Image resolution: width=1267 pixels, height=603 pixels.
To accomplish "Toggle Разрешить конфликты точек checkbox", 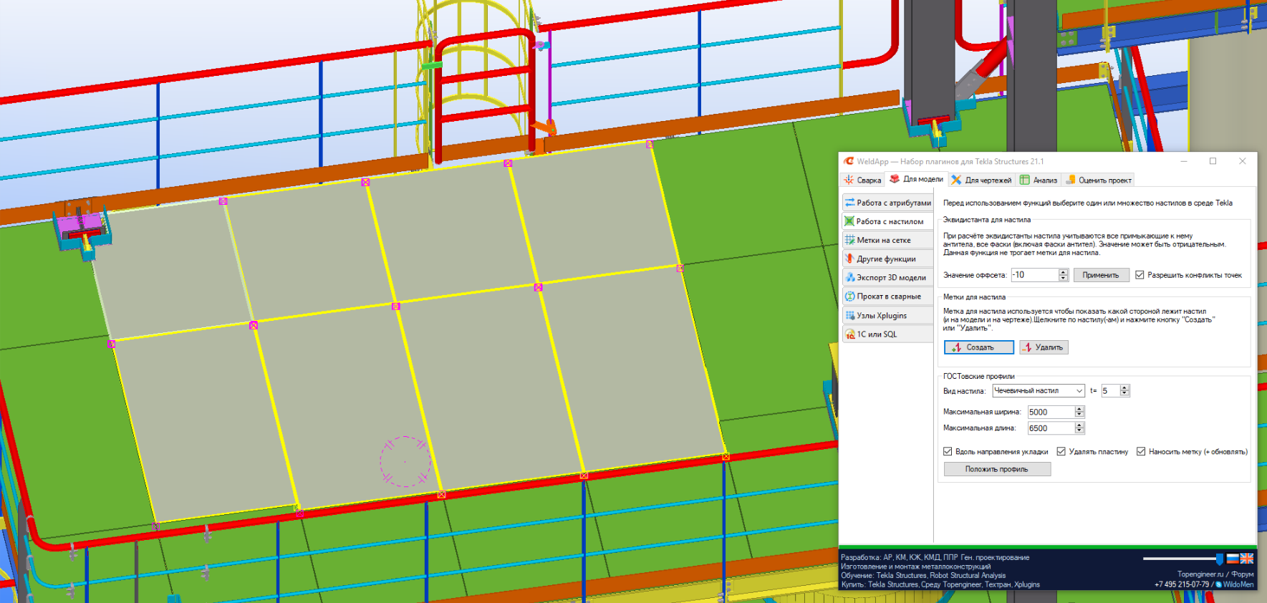I will [x=1140, y=275].
